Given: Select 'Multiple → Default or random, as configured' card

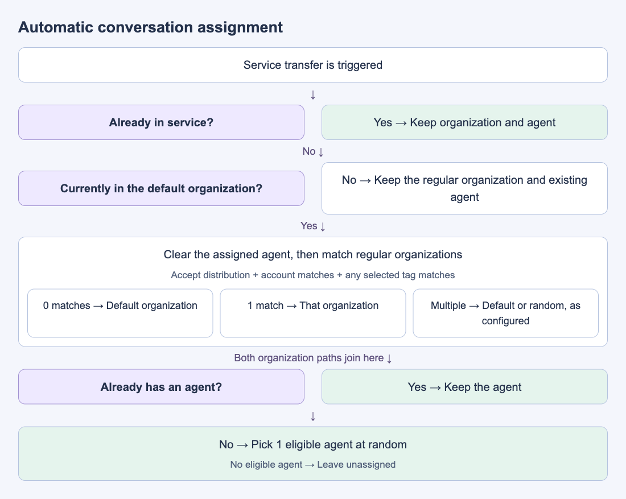Looking at the screenshot, I should 506,314.
